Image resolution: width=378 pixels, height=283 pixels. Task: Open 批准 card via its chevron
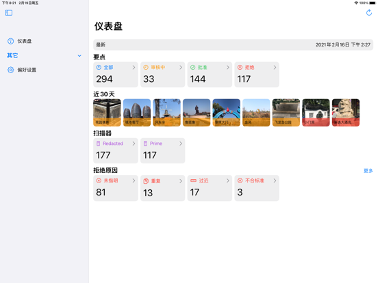coord(228,68)
